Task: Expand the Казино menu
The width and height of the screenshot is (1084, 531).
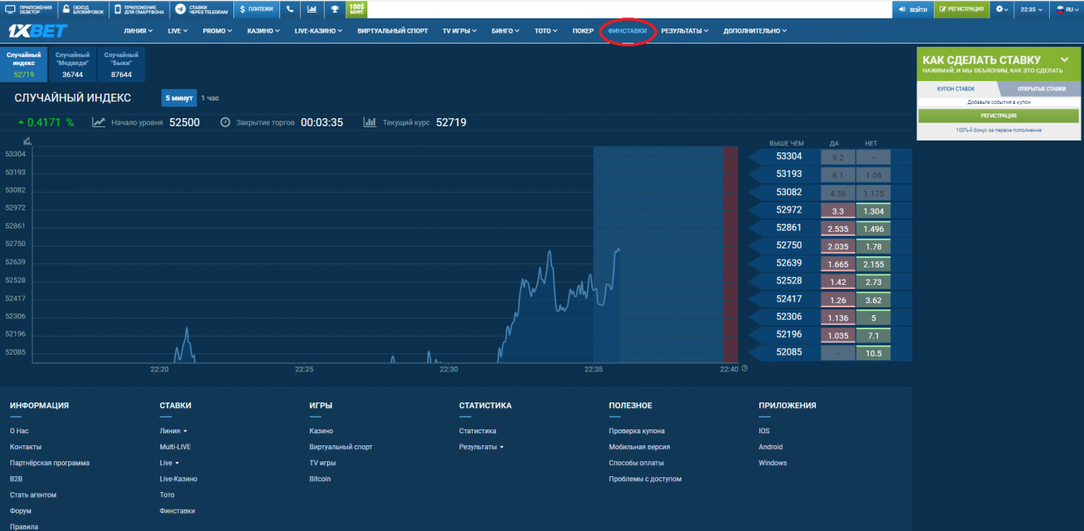Action: [x=264, y=31]
